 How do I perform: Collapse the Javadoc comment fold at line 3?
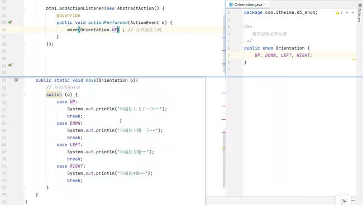(242, 27)
